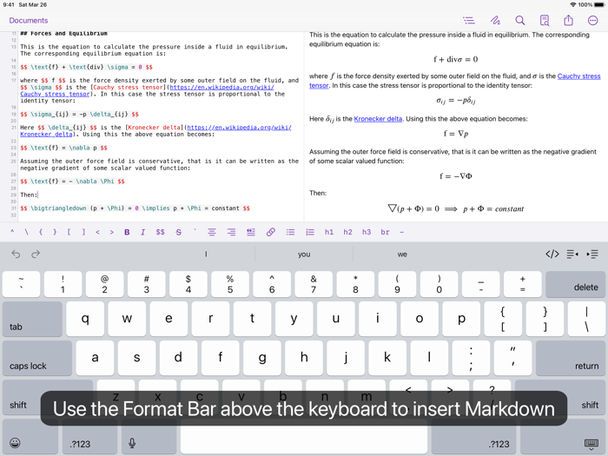This screenshot has height=456, width=608.
Task: Center align text using format bar
Action: pos(212,232)
